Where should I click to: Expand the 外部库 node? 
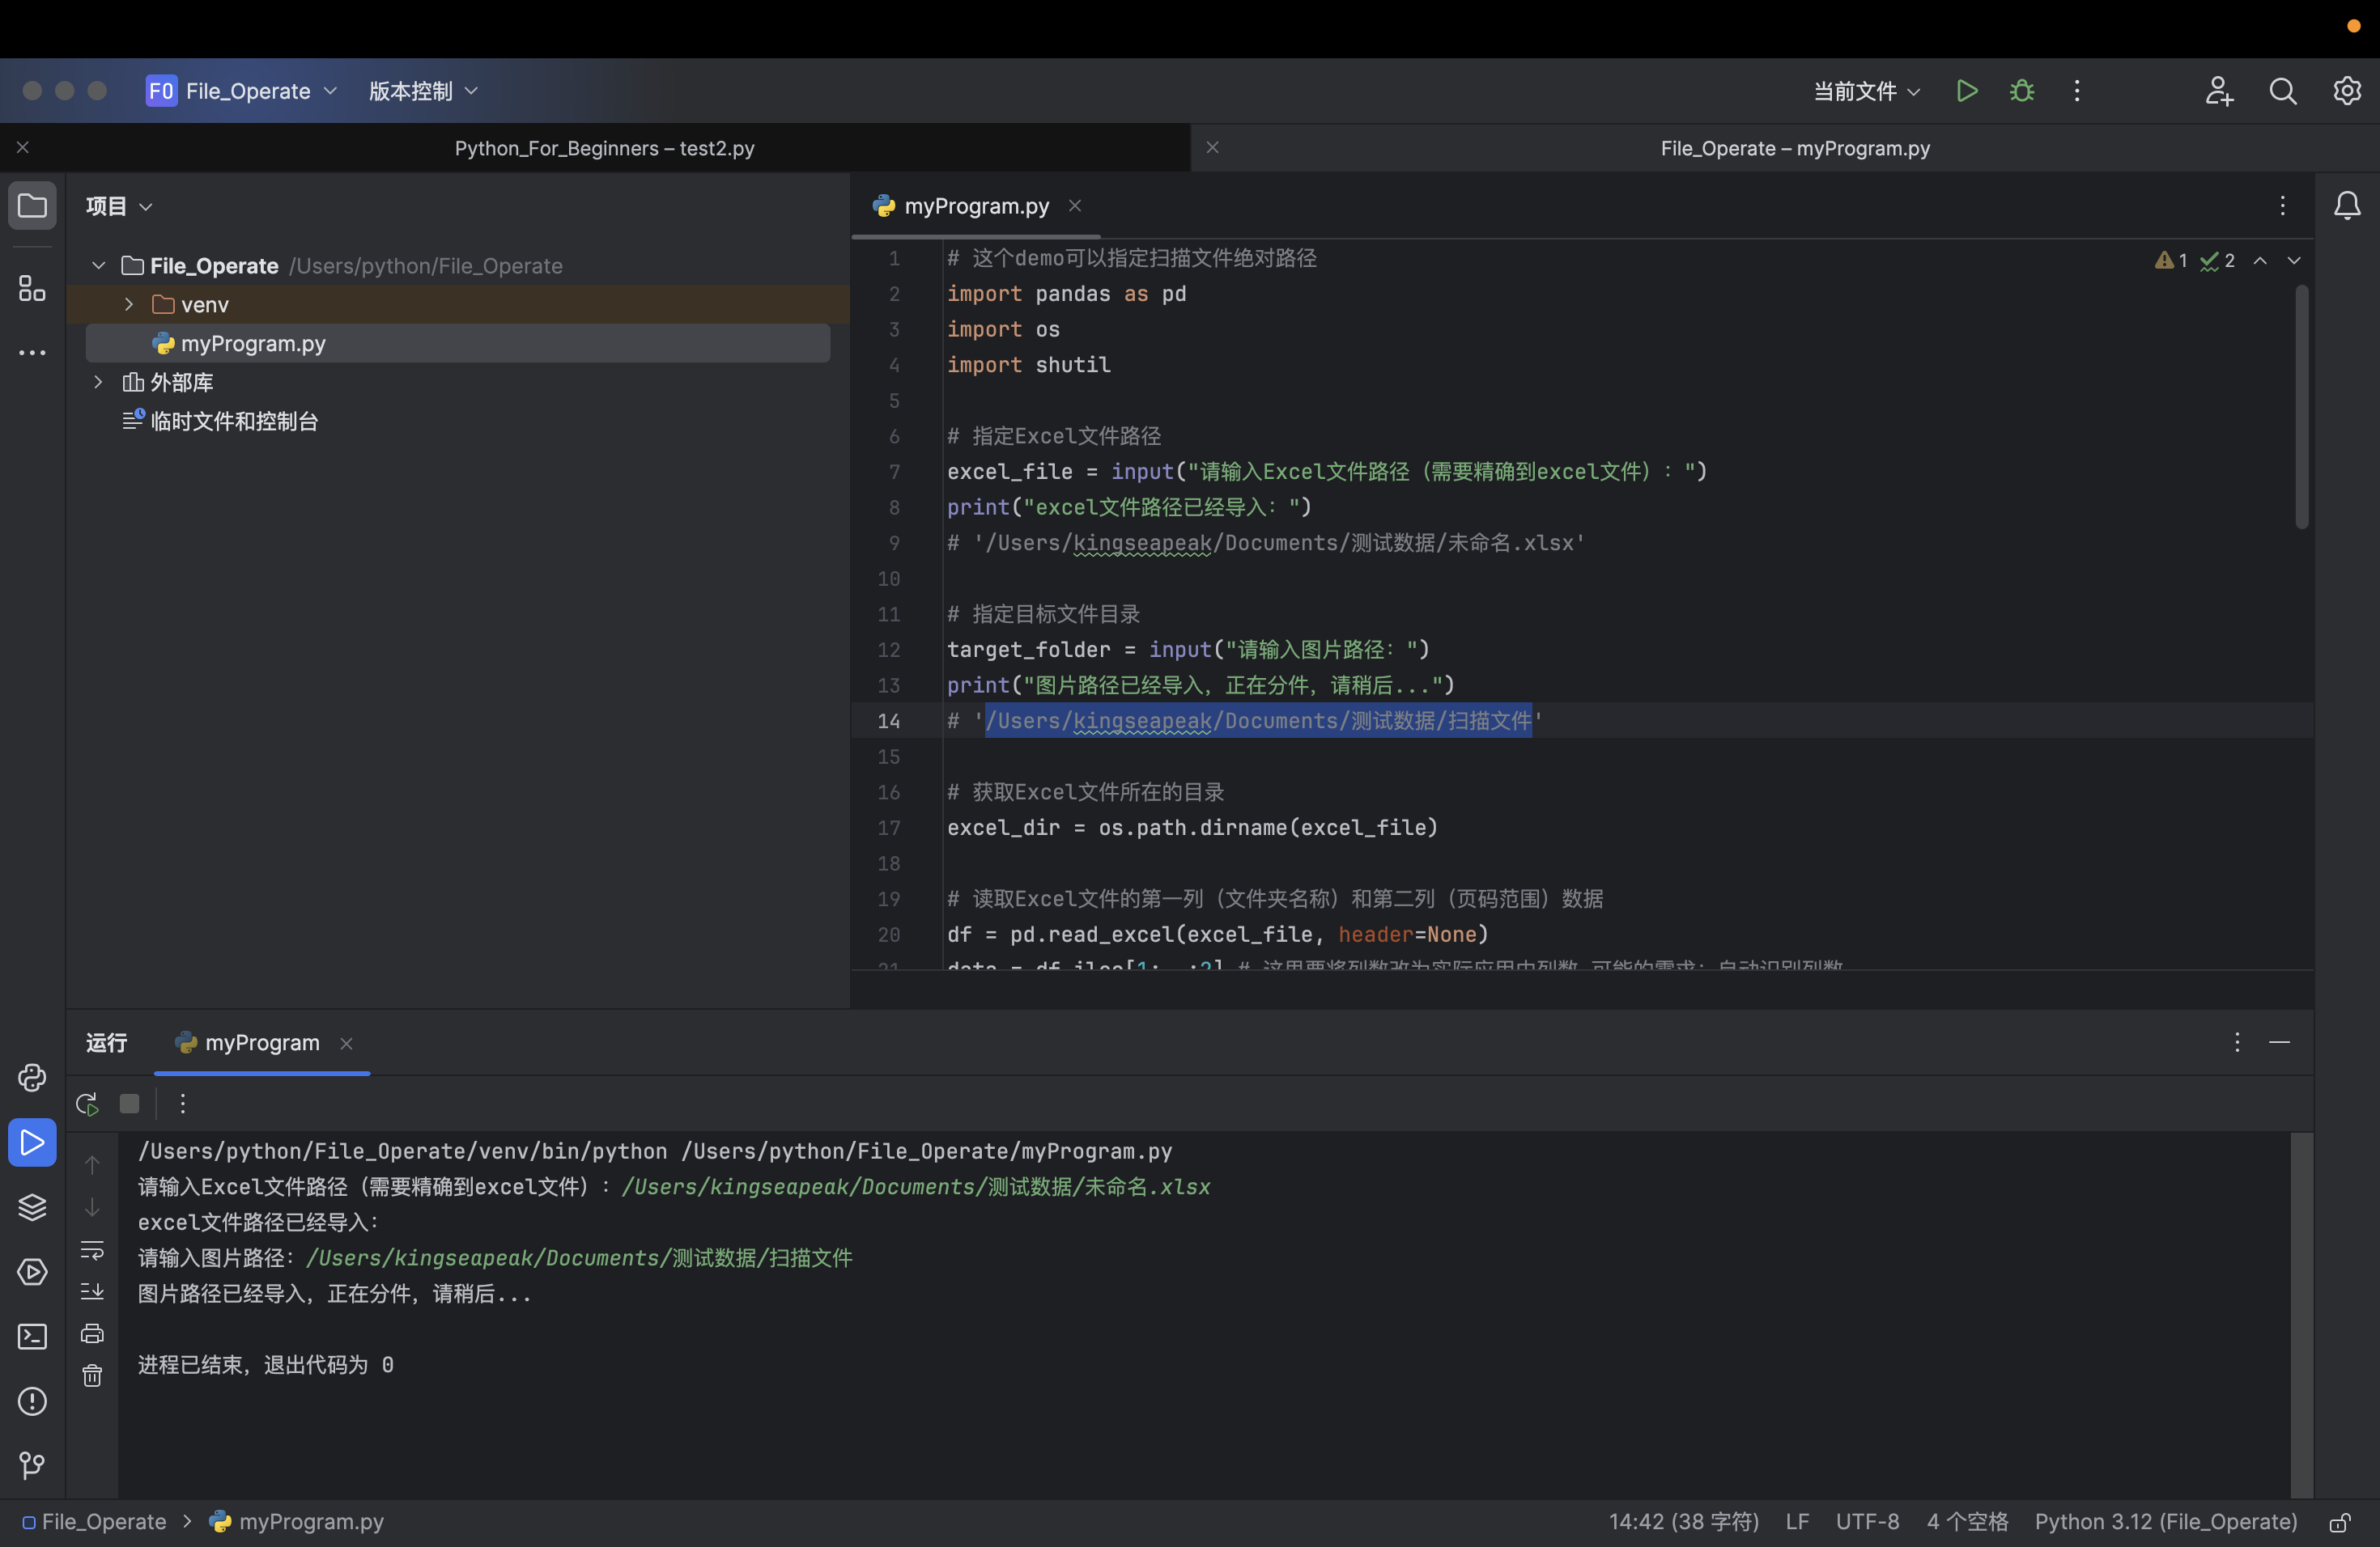[98, 382]
